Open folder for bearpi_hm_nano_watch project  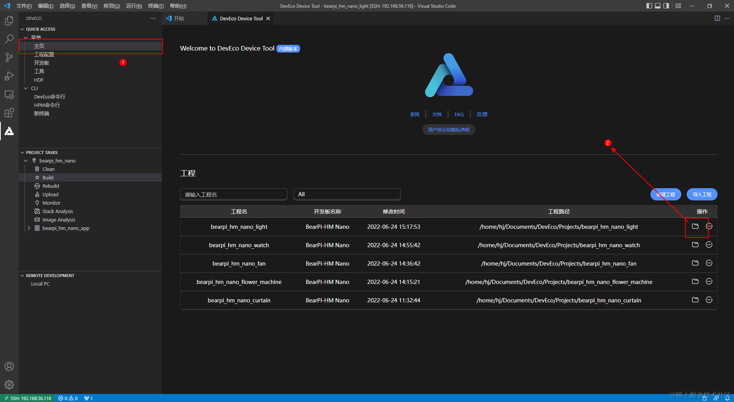coord(695,245)
